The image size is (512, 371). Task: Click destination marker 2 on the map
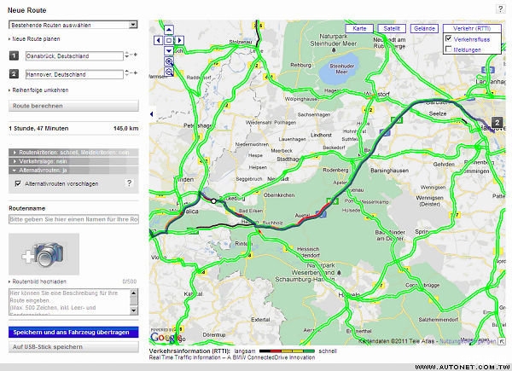(497, 122)
